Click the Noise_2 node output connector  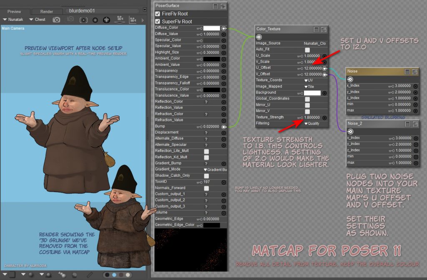coord(350,131)
